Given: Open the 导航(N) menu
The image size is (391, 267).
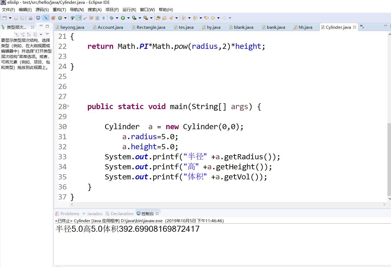Looking at the screenshot, I should 77,9.
